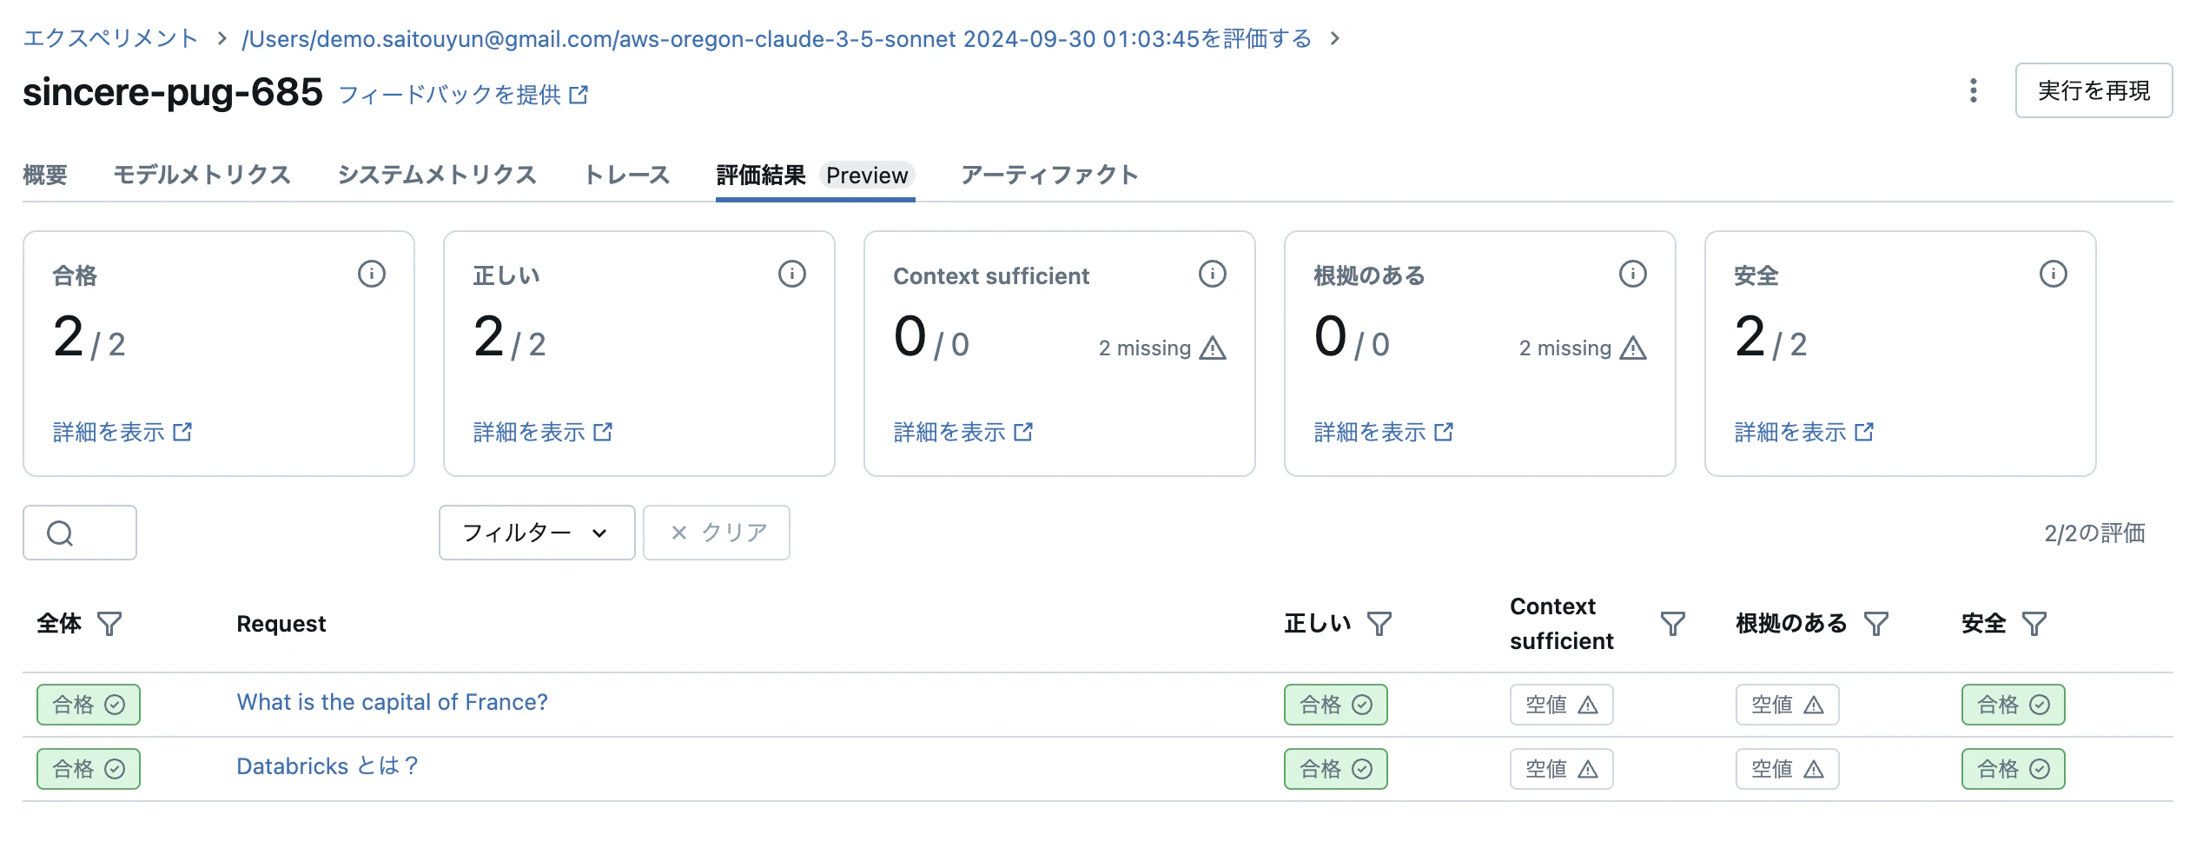The image size is (2196, 848).
Task: Click info icon on 正しい card
Action: (x=792, y=275)
